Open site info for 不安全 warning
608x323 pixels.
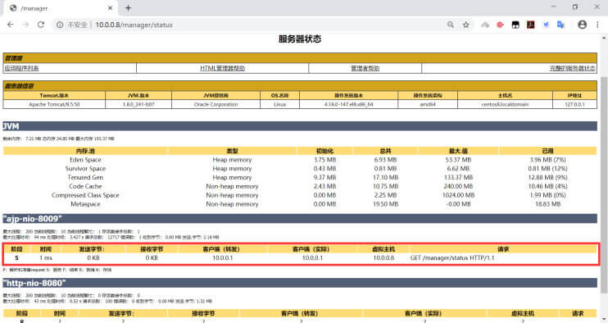[72, 25]
